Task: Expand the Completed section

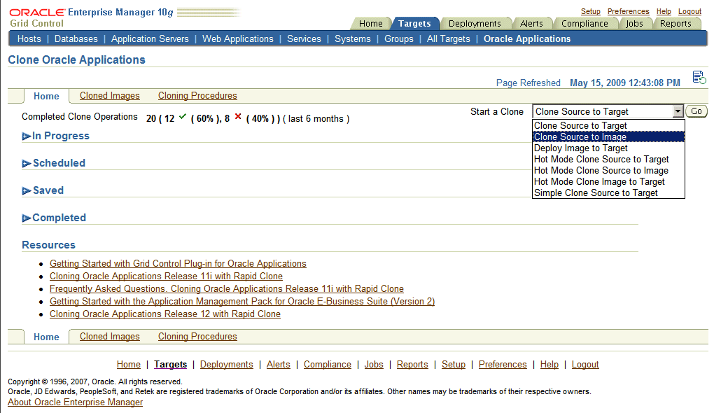Action: point(27,218)
